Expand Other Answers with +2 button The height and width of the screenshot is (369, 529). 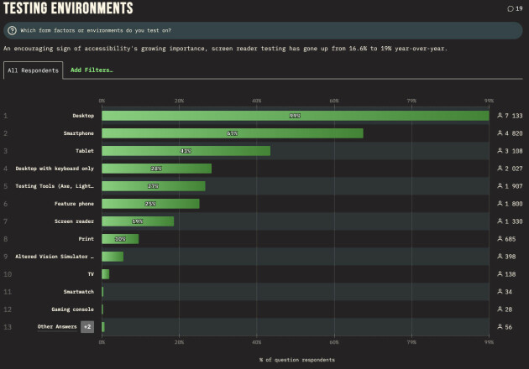click(x=87, y=327)
